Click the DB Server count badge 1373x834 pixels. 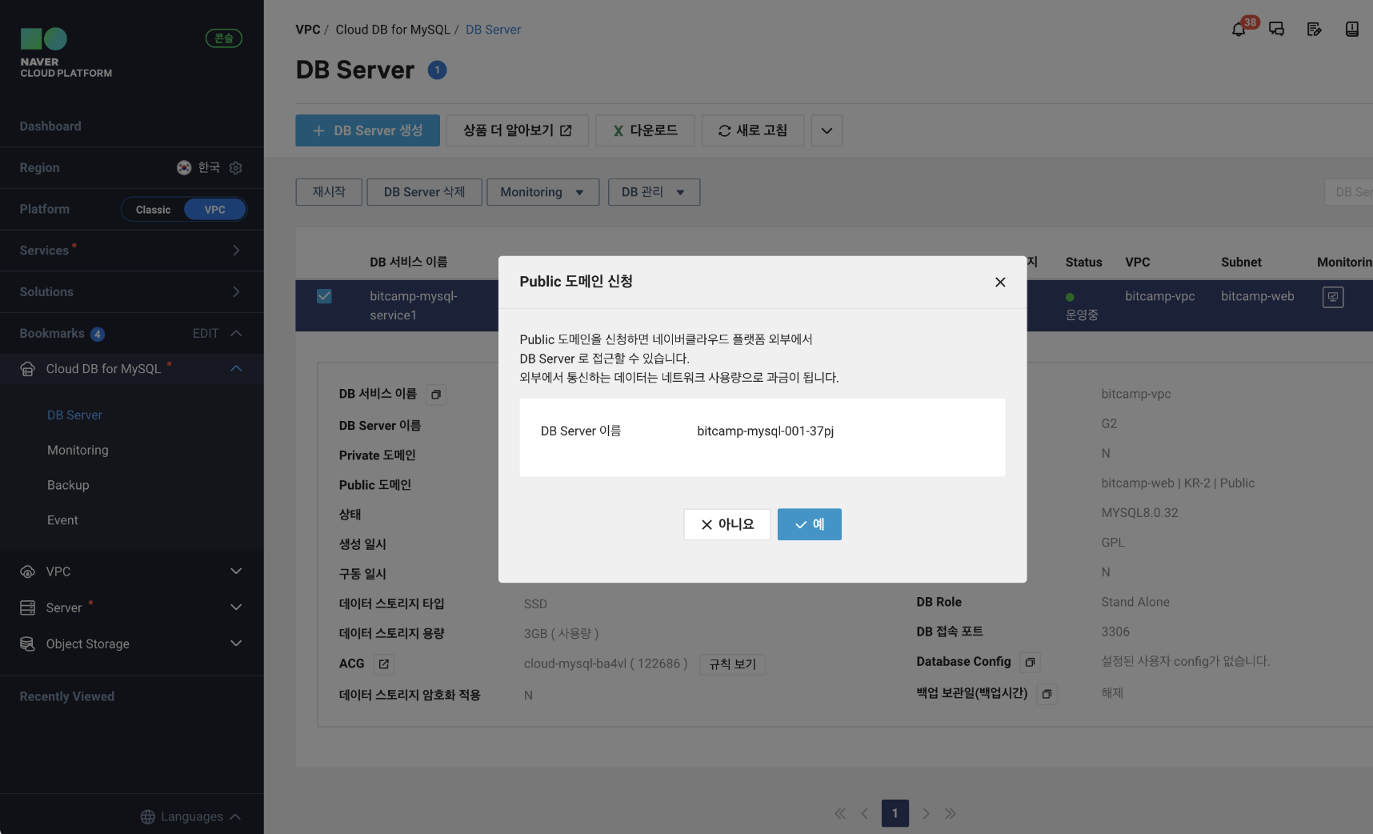point(437,70)
